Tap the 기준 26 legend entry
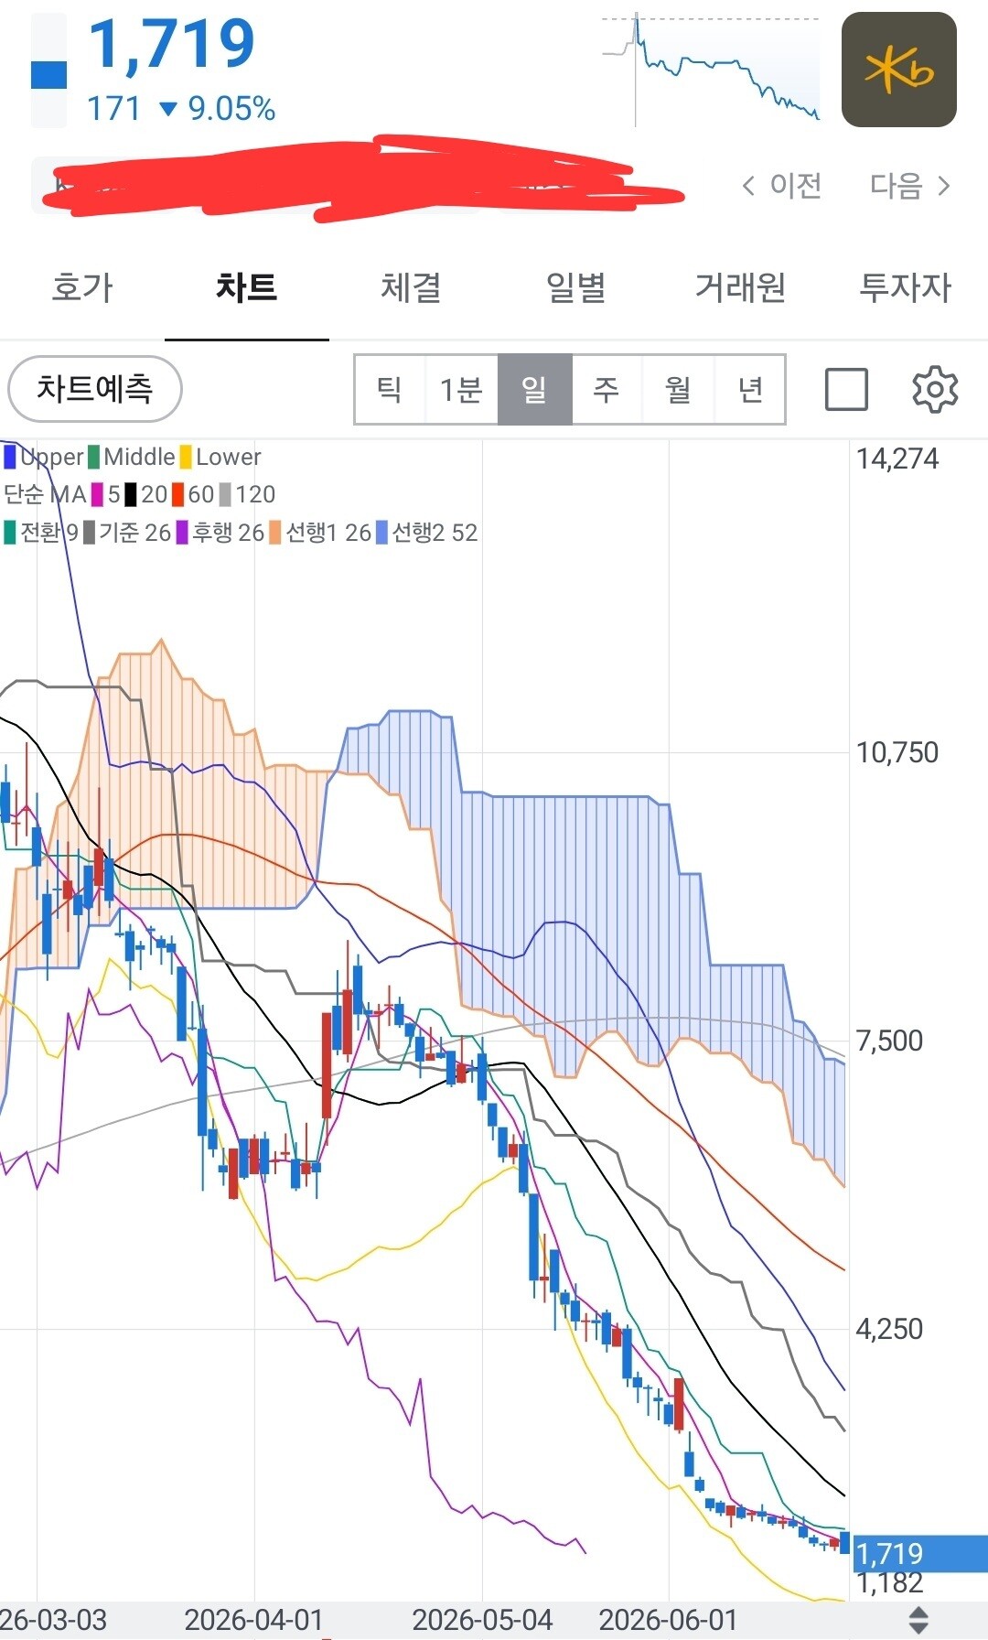This screenshot has width=988, height=1640. (x=127, y=533)
